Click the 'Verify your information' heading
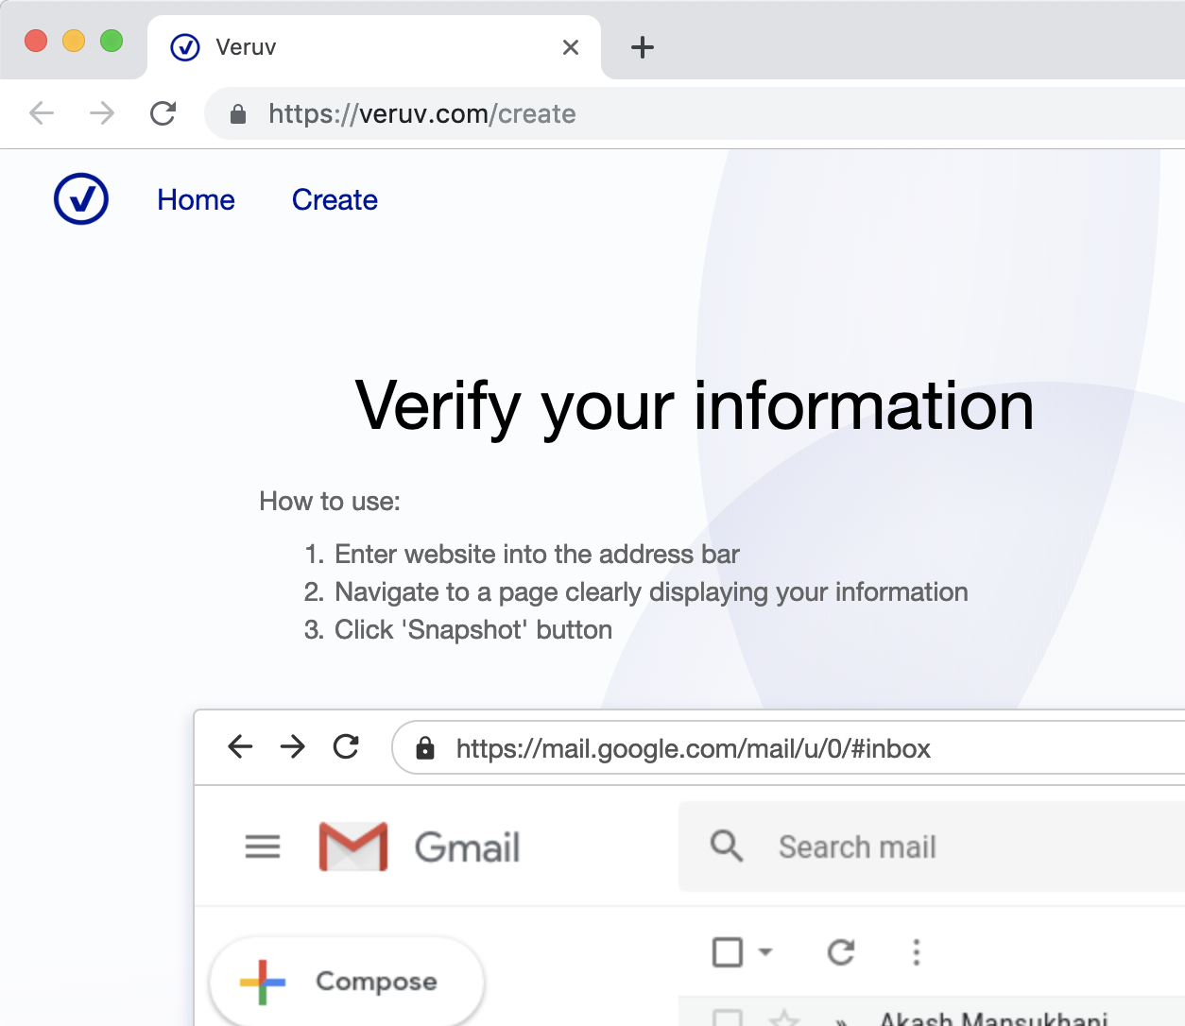1185x1026 pixels. click(x=695, y=407)
